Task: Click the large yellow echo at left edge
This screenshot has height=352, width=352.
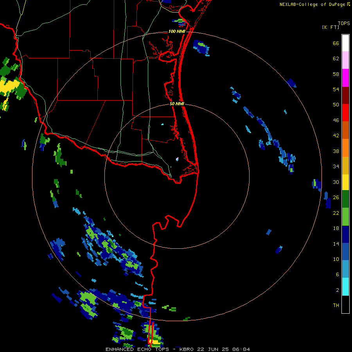Action: (x=10, y=86)
